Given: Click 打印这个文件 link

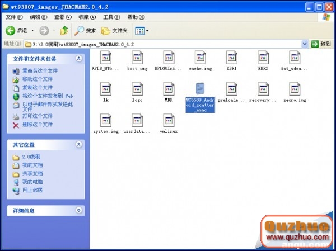Looking at the screenshot, I should point(38,116).
